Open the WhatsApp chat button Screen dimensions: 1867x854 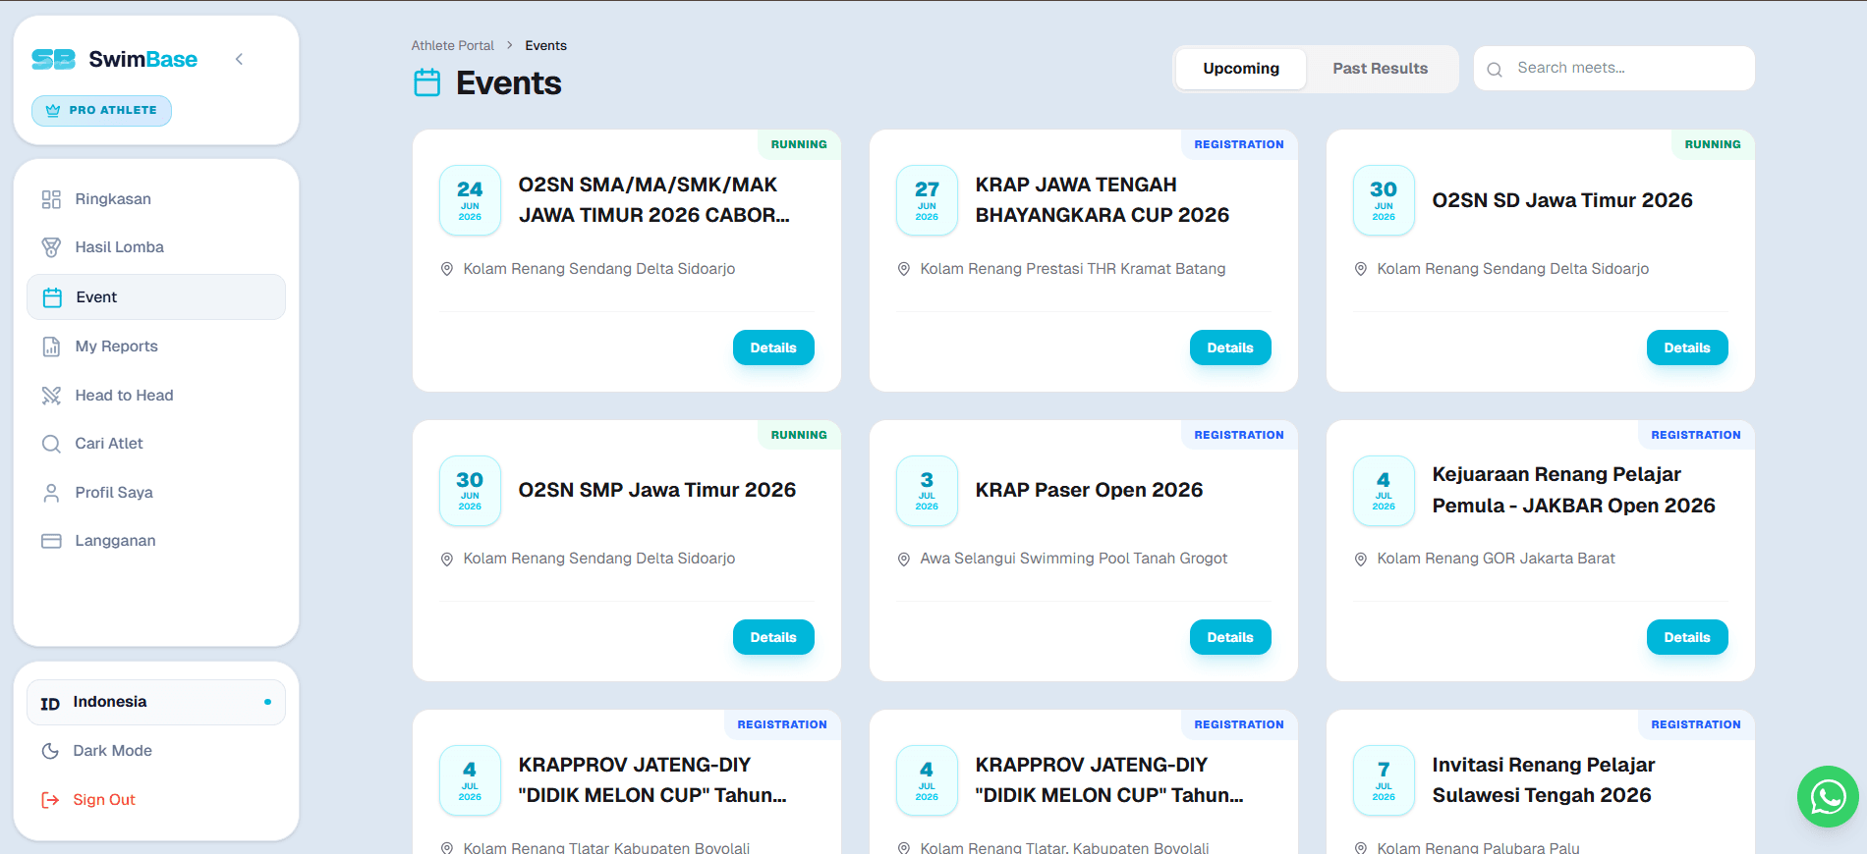(x=1828, y=796)
